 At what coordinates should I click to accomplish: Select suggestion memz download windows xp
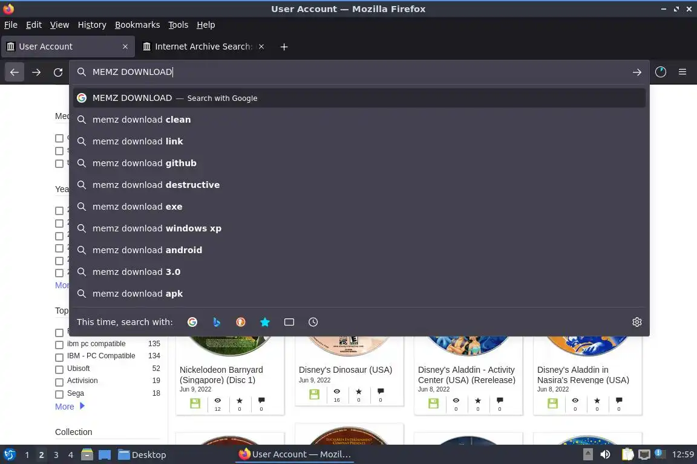[359, 228]
